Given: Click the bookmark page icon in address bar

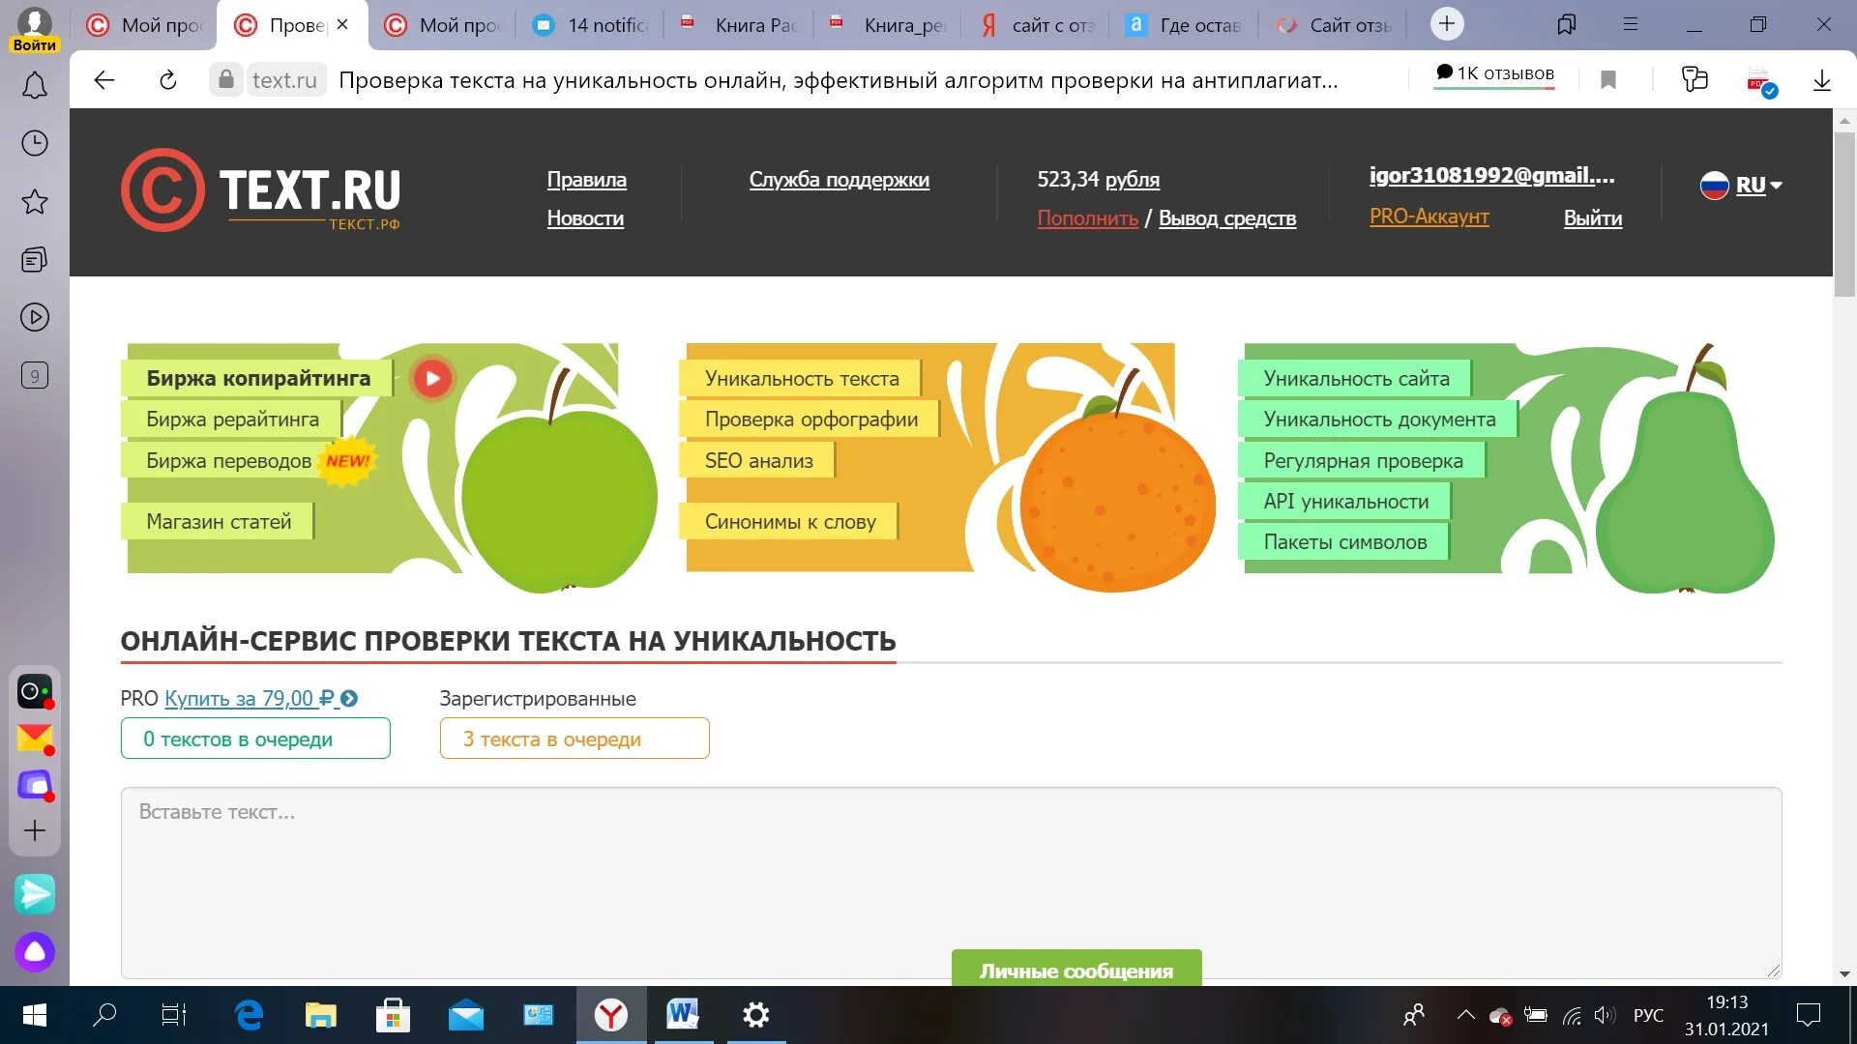Looking at the screenshot, I should [1608, 80].
